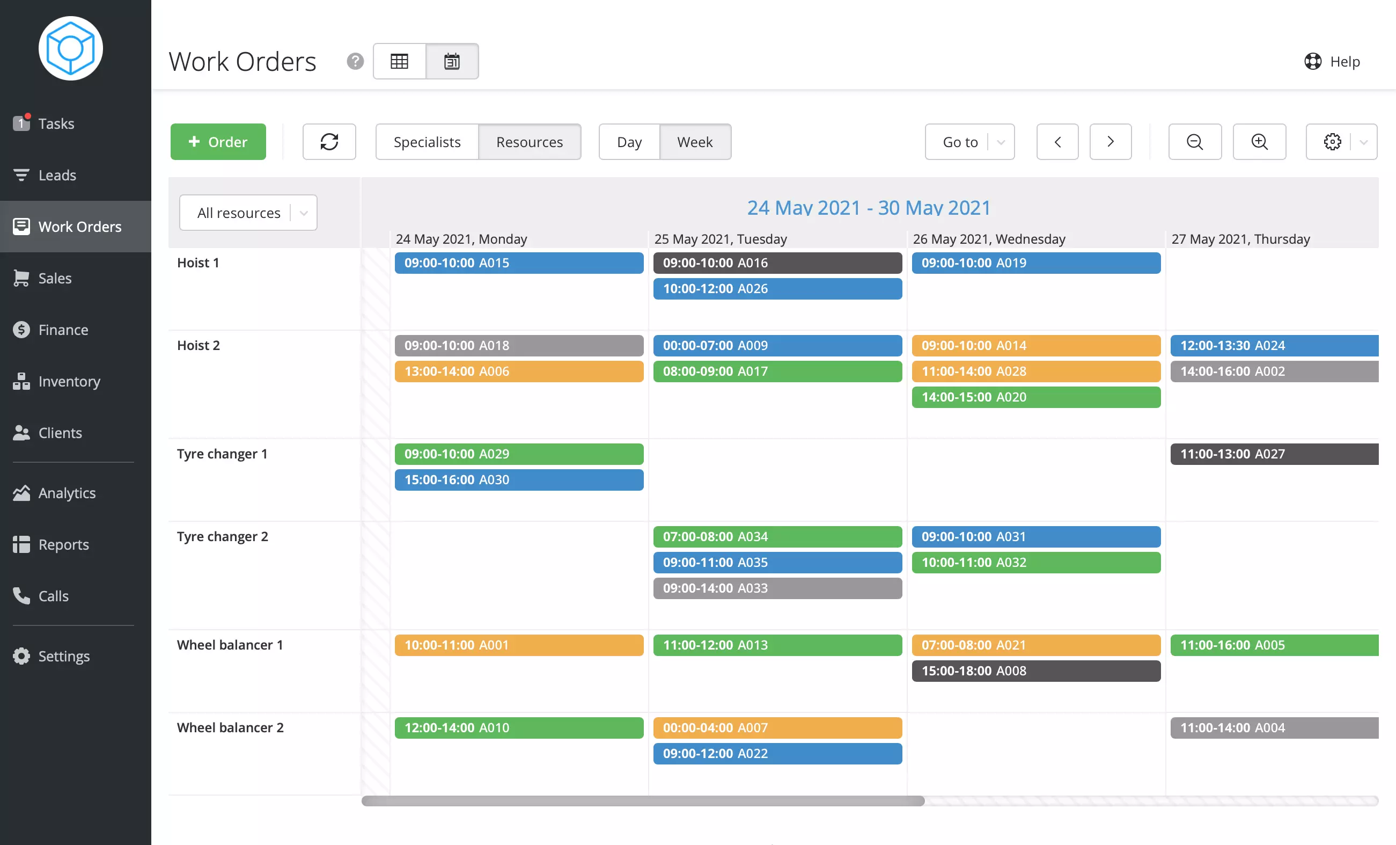Viewport: 1396px width, 845px height.
Task: Open dark order 11:00-13:00 A027
Action: (1274, 454)
